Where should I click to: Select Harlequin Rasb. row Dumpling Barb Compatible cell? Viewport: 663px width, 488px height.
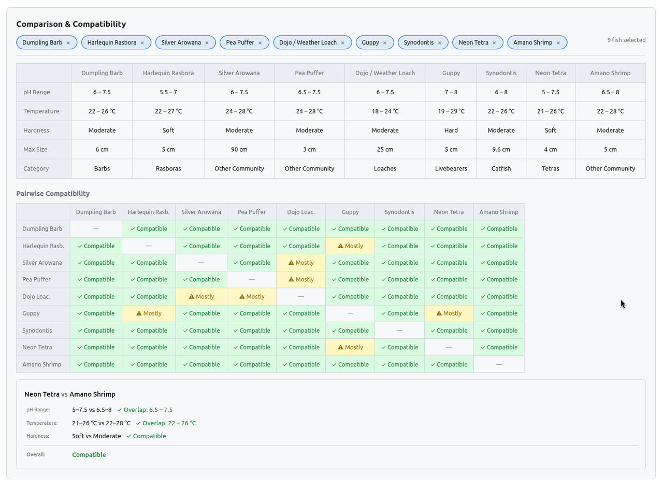(96, 246)
